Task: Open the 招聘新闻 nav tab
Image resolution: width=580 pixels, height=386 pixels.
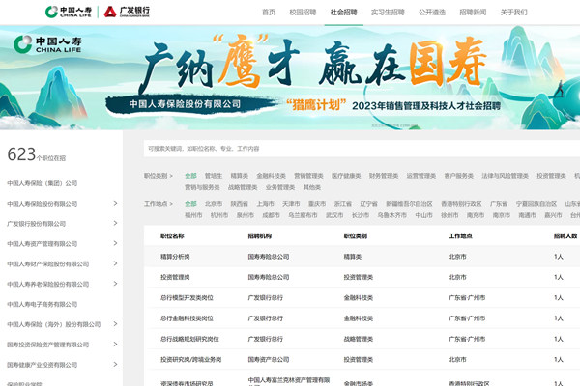Action: pos(473,13)
